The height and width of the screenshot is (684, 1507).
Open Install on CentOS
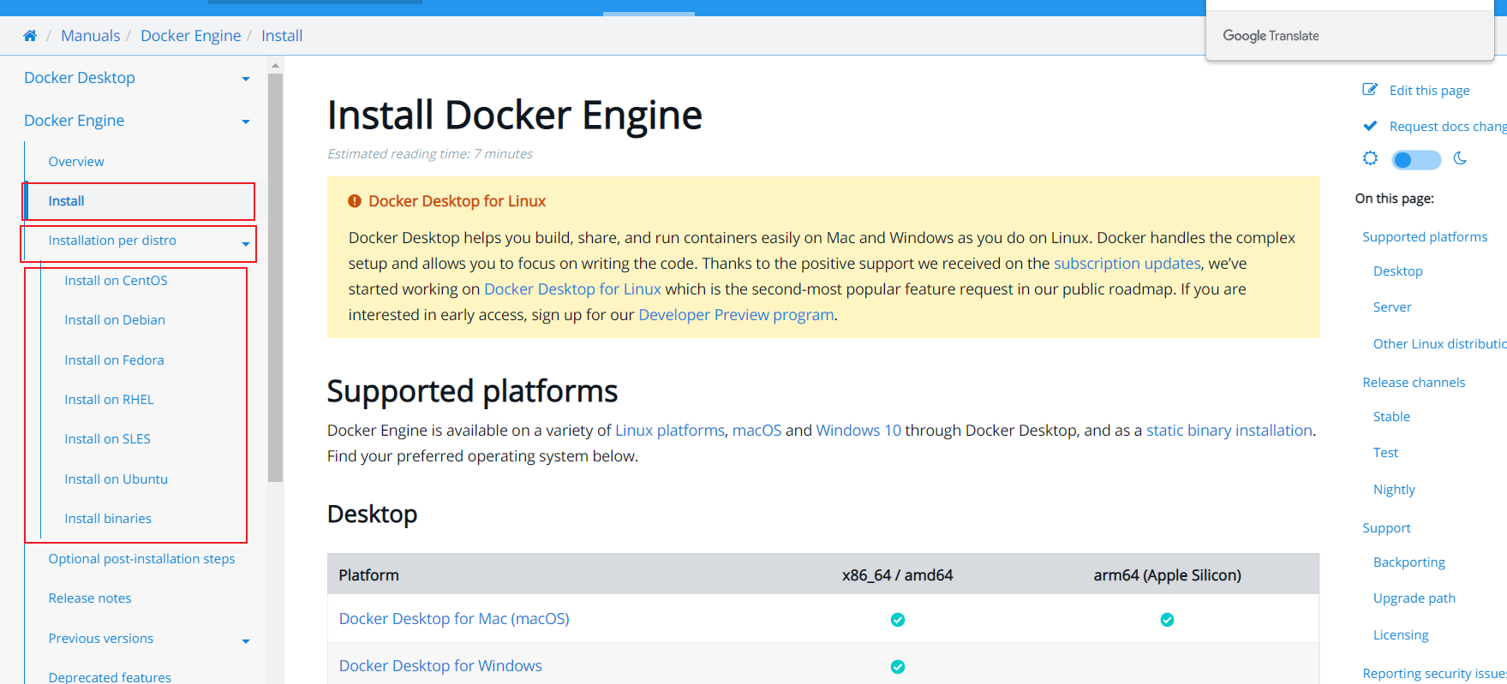116,281
